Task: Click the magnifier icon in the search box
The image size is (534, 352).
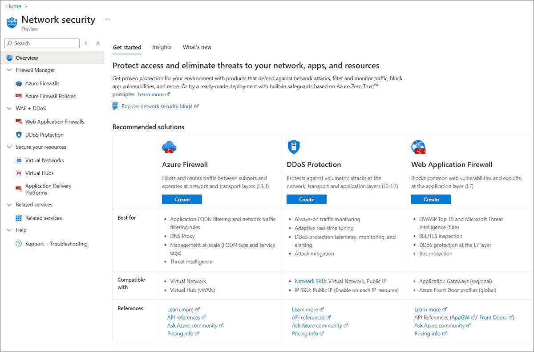Action: pyautogui.click(x=10, y=43)
